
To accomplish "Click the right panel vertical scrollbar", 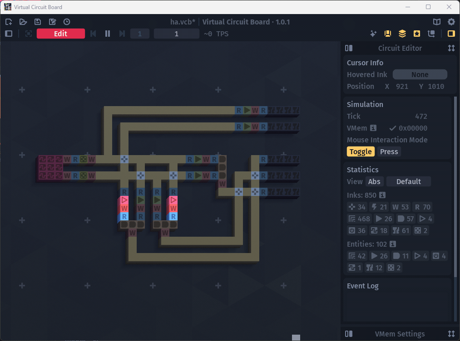I will [x=455, y=186].
